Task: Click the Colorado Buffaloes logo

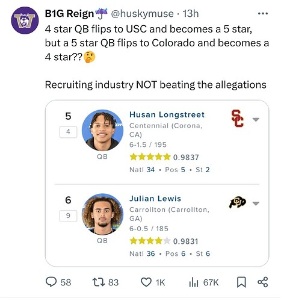Action: point(238,202)
